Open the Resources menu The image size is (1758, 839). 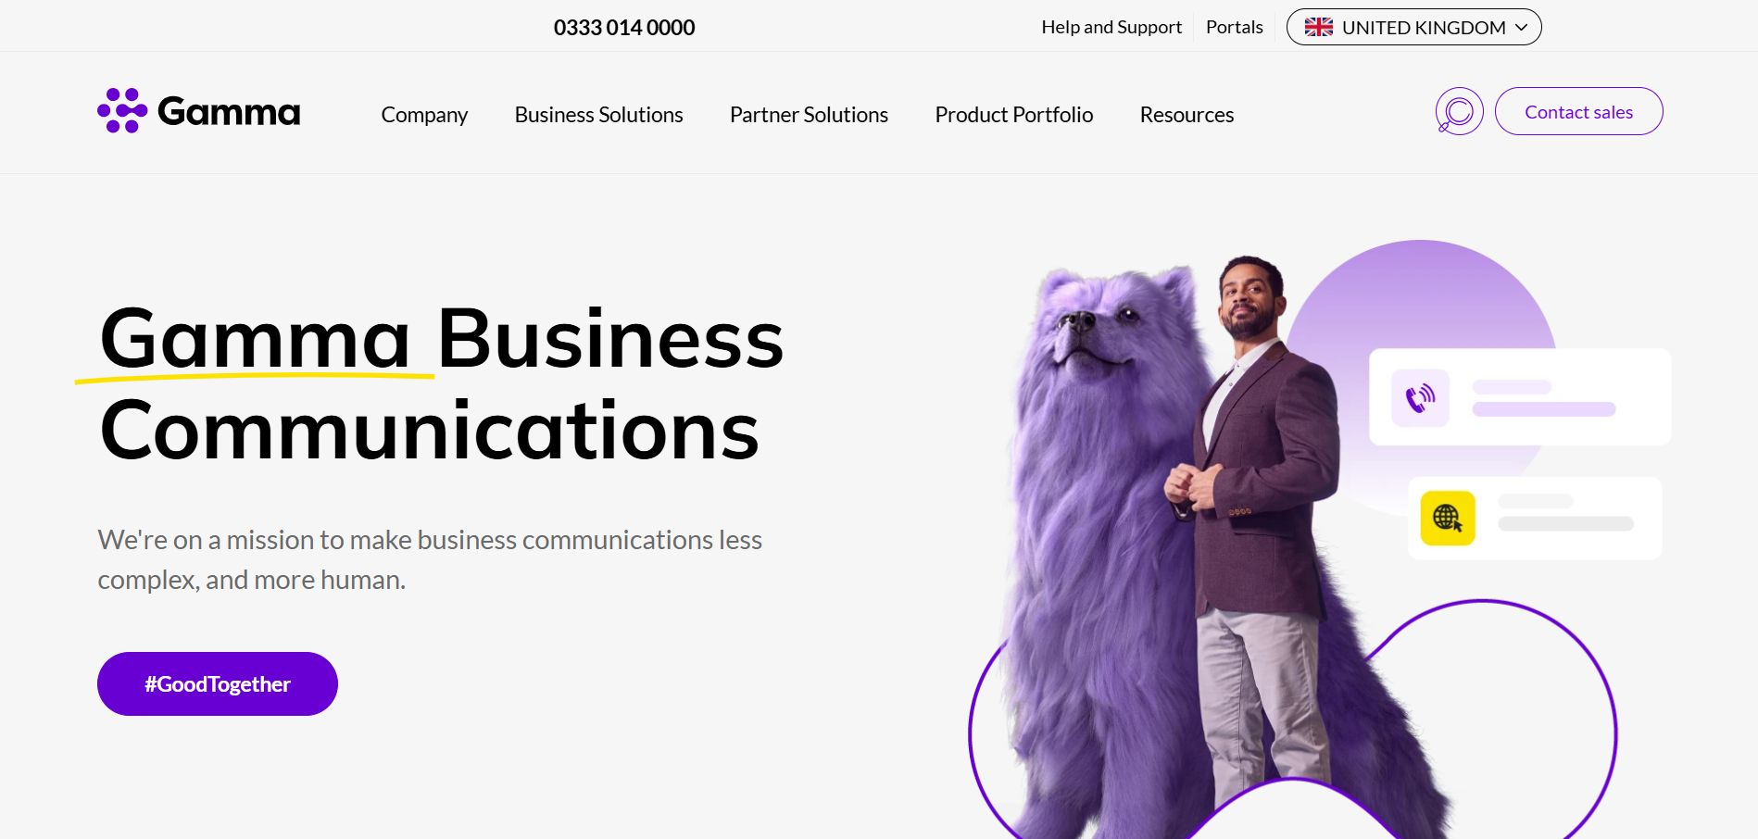pyautogui.click(x=1187, y=115)
